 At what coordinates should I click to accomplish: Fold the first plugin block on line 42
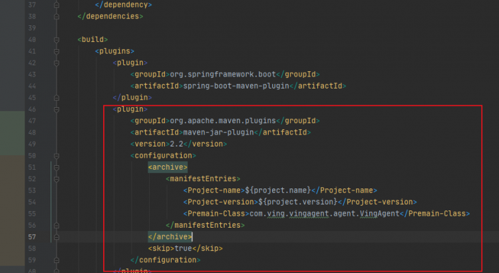point(56,63)
